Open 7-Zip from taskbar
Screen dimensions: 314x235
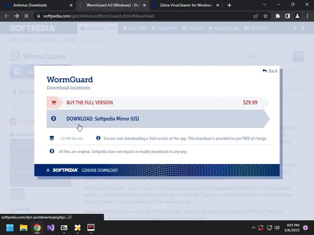coord(64,228)
